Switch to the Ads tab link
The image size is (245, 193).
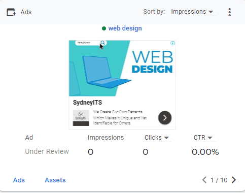coord(19,180)
